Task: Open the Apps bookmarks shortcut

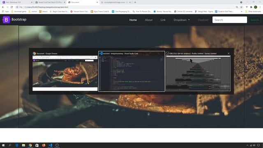Action: [x=5, y=12]
